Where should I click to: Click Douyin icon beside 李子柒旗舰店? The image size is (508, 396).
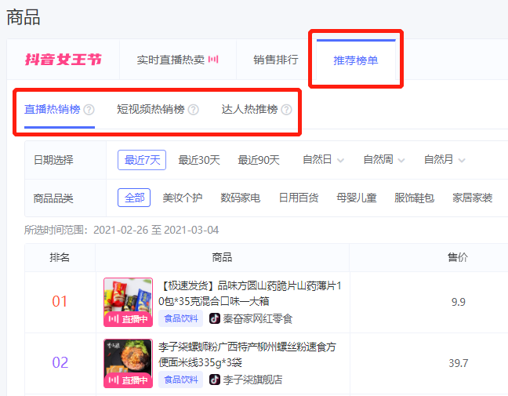215,380
